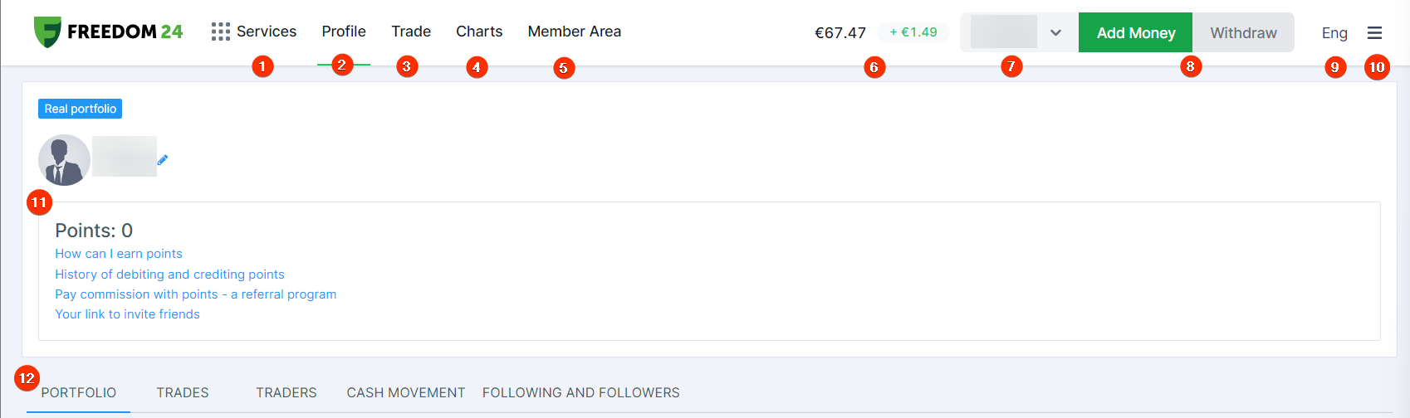The image size is (1410, 418).
Task: Switch to the Trades tab
Action: [183, 393]
